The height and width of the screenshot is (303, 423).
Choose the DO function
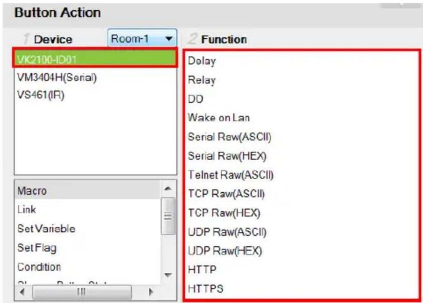(195, 99)
